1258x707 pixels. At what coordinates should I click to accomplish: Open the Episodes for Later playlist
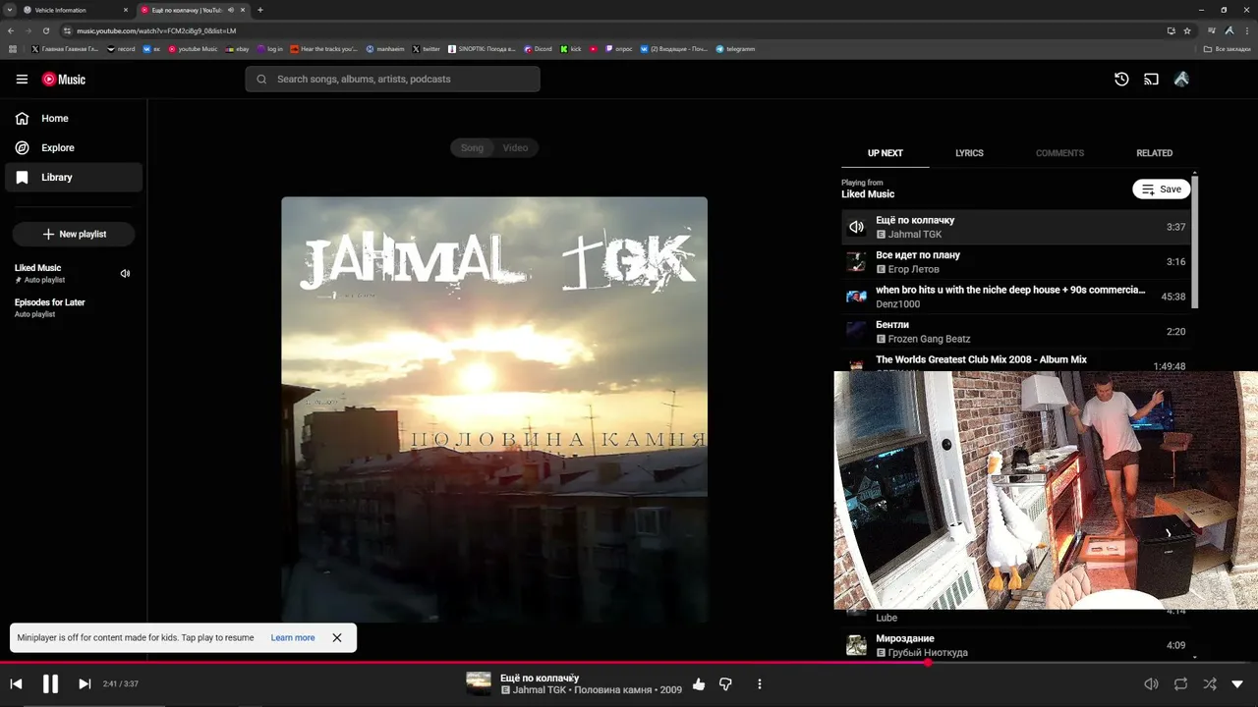tap(50, 302)
